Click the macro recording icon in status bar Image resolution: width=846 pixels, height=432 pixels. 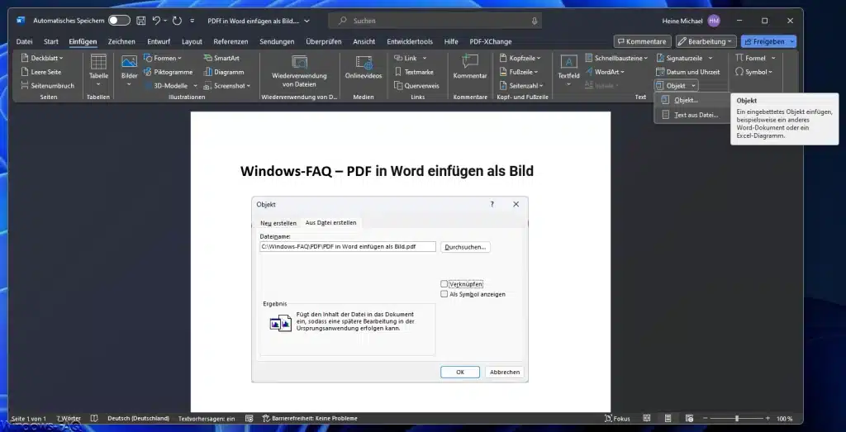tap(250, 419)
